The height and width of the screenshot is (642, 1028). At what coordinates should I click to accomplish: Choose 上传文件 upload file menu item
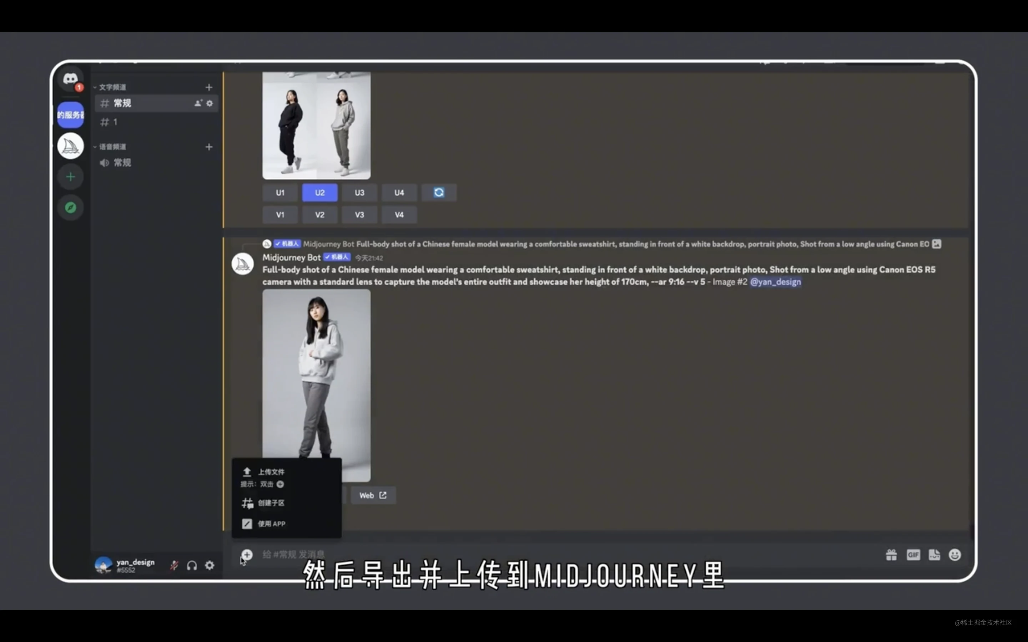coord(287,472)
